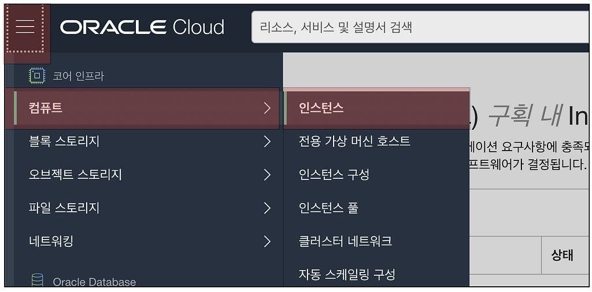Click the 코어 인프라 chip icon
The width and height of the screenshot is (592, 292).
click(36, 76)
